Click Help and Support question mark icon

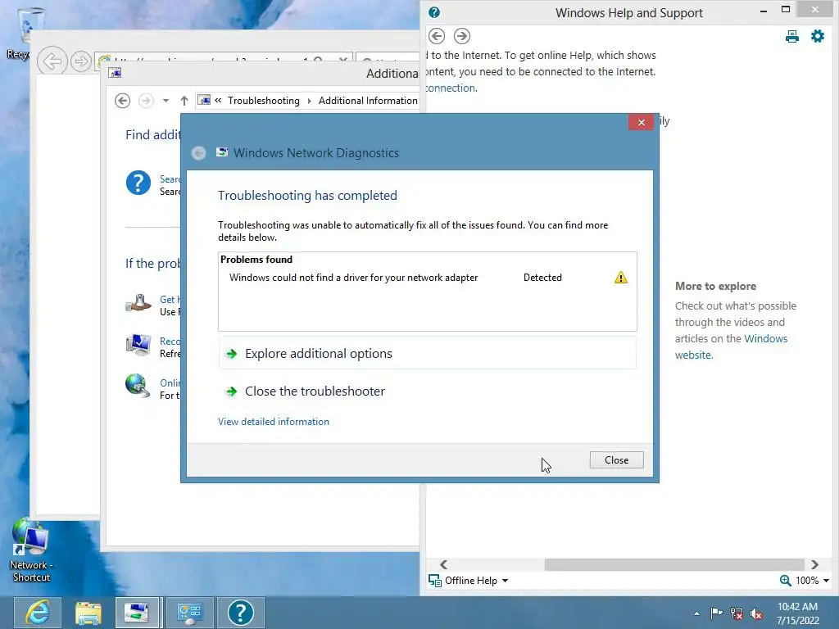pos(434,12)
